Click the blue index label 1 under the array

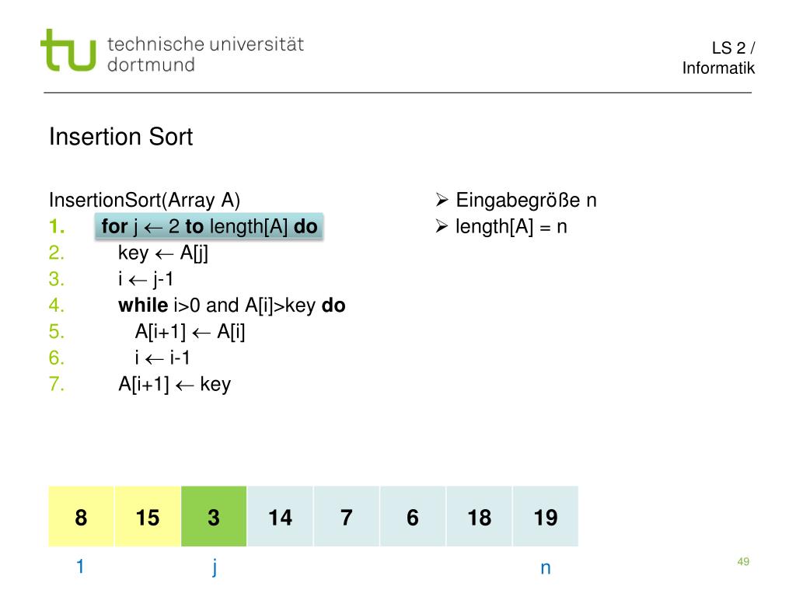click(x=80, y=566)
